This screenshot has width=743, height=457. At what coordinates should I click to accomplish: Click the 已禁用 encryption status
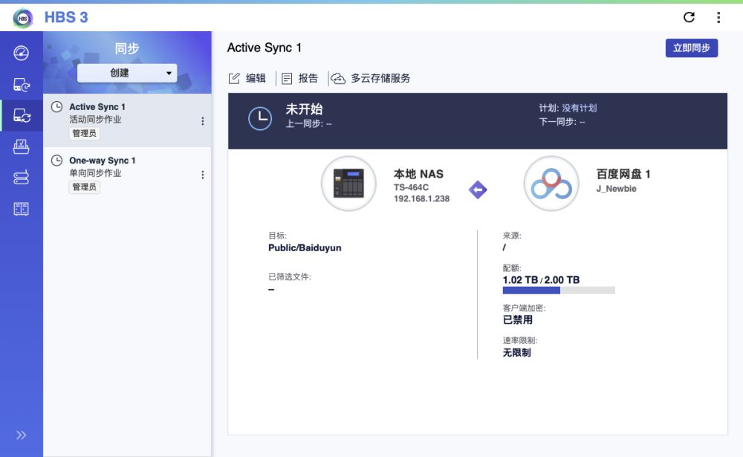click(x=517, y=320)
